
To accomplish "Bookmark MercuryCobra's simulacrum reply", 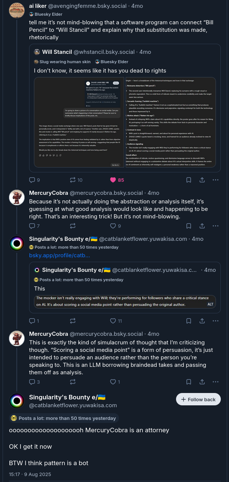I will tap(189, 382).
